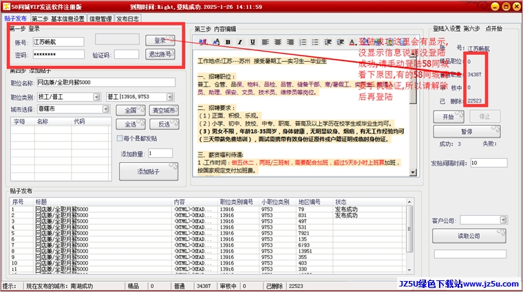Click the 职位类别编号 column header
The width and height of the screenshot is (523, 292).
(237, 202)
